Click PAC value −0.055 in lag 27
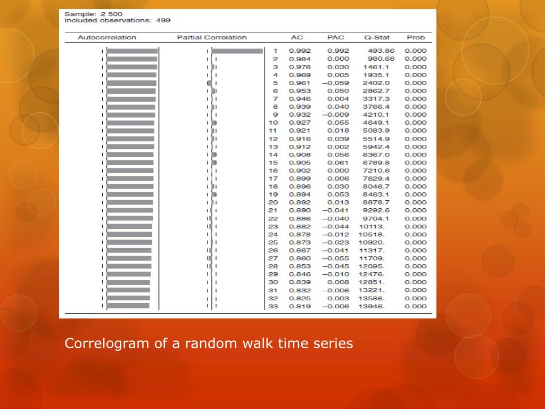This screenshot has height=409, width=545. pos(335,258)
